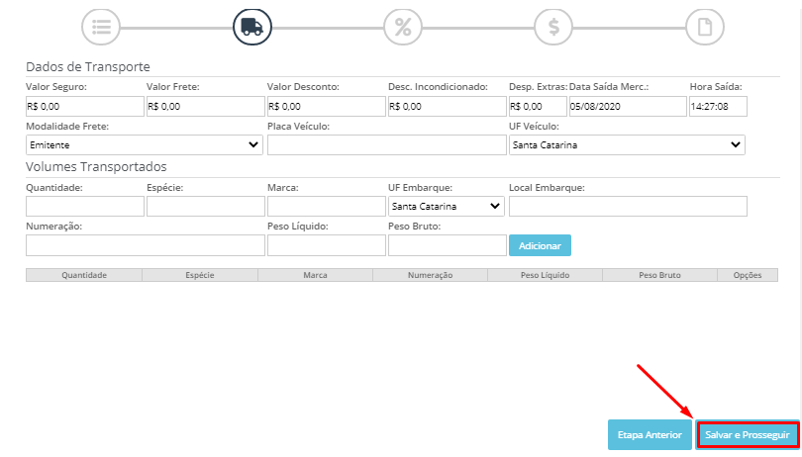
Task: Expand the UF Embarque dropdown
Action: click(x=446, y=206)
